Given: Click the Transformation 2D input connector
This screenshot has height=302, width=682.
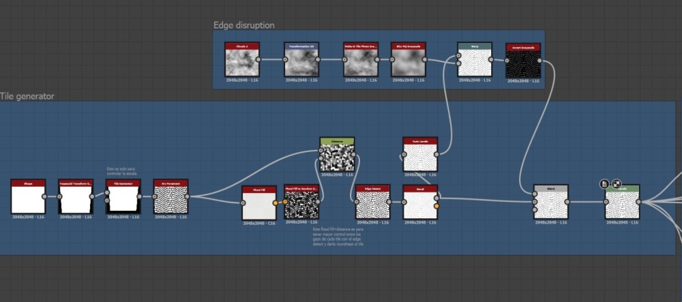Looking at the screenshot, I should 285,59.
